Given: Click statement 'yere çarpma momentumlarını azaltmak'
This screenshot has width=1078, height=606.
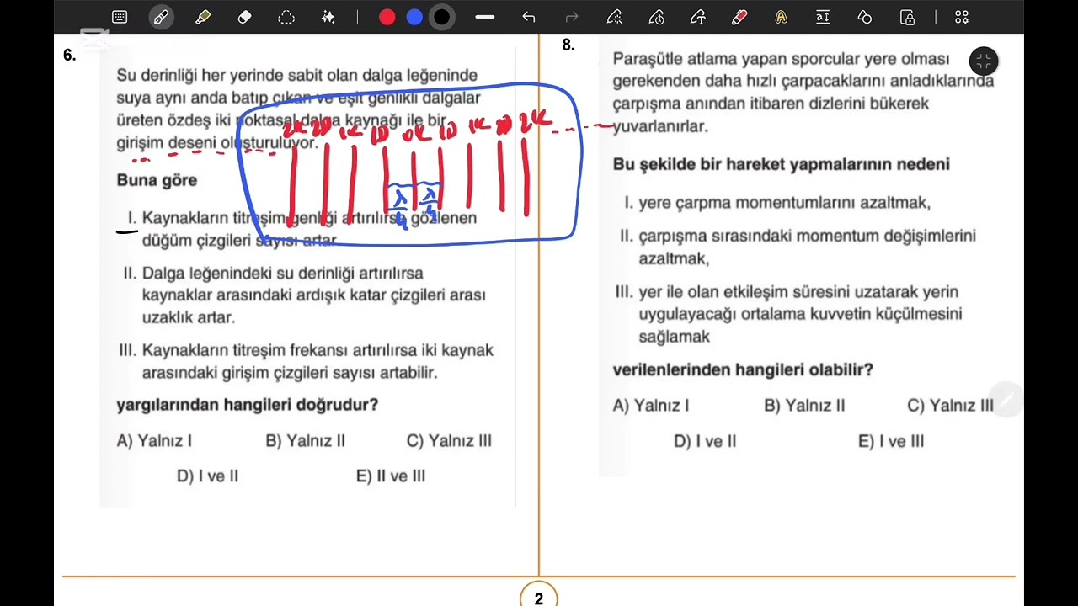Looking at the screenshot, I should (777, 203).
